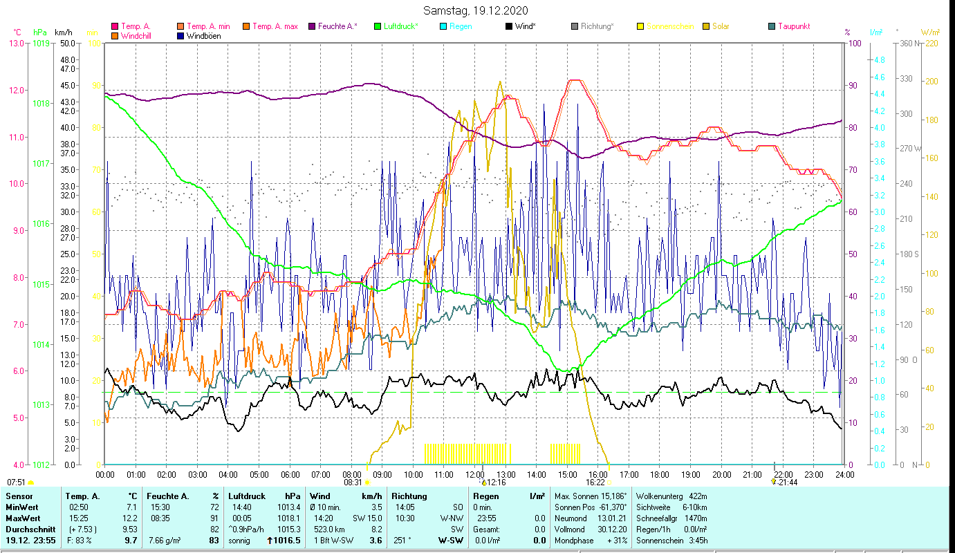Viewport: 955px width, 553px height.
Task: Click the solar noon marker at 12:16
Action: [484, 482]
